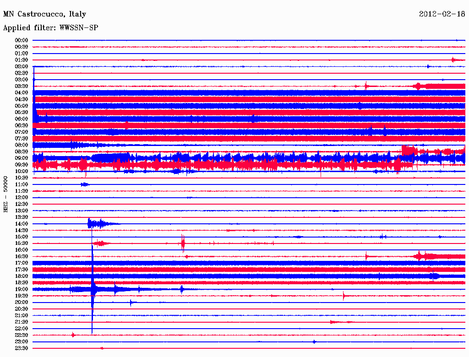469x357 pixels.
Task: Click the "15:30" time label
Action: (21, 243)
